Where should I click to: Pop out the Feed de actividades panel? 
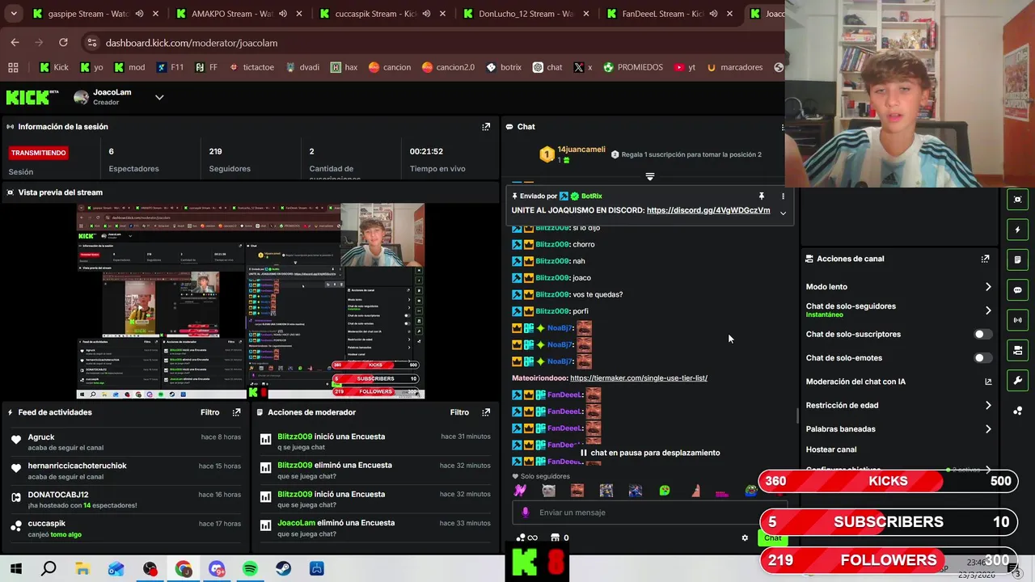click(236, 412)
